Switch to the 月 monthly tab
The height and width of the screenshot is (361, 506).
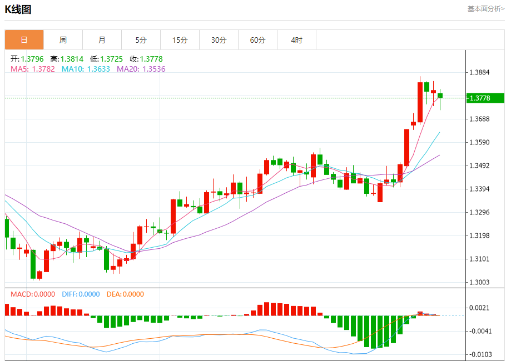[x=102, y=40]
